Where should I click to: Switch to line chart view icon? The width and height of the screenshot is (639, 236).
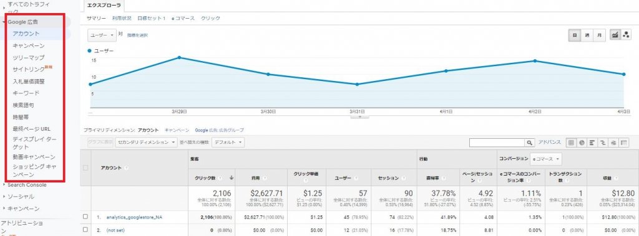click(614, 35)
